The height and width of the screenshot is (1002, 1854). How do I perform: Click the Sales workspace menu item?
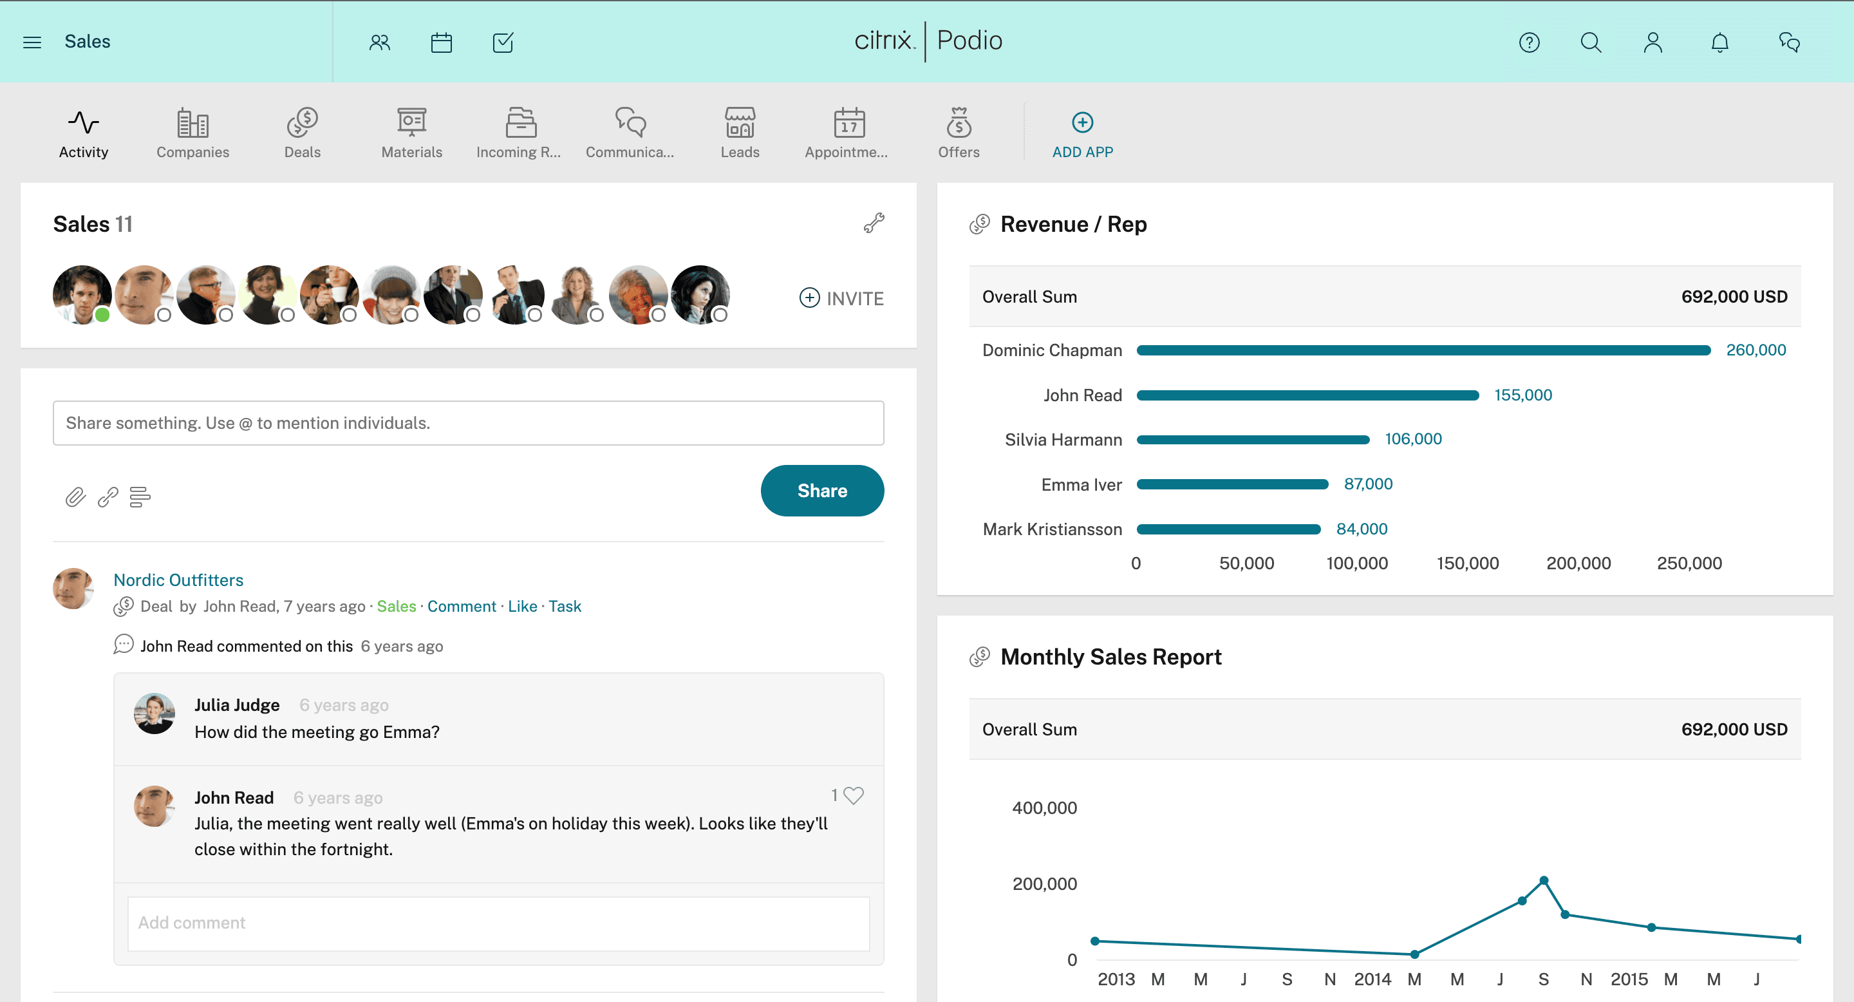[88, 42]
